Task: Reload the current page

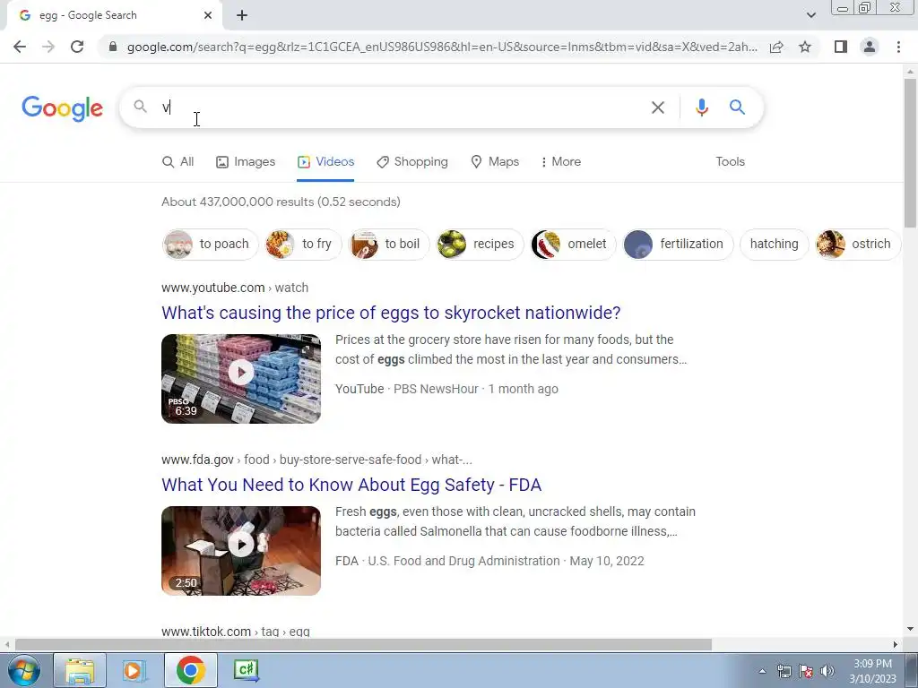Action: point(77,47)
